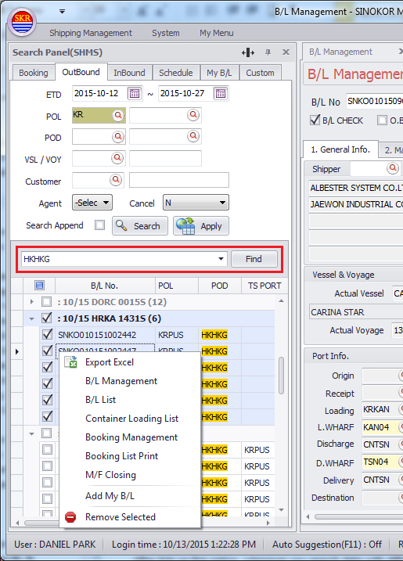The image size is (403, 561).
Task: Click the grid scroll-down arrow
Action: pyautogui.click(x=281, y=510)
